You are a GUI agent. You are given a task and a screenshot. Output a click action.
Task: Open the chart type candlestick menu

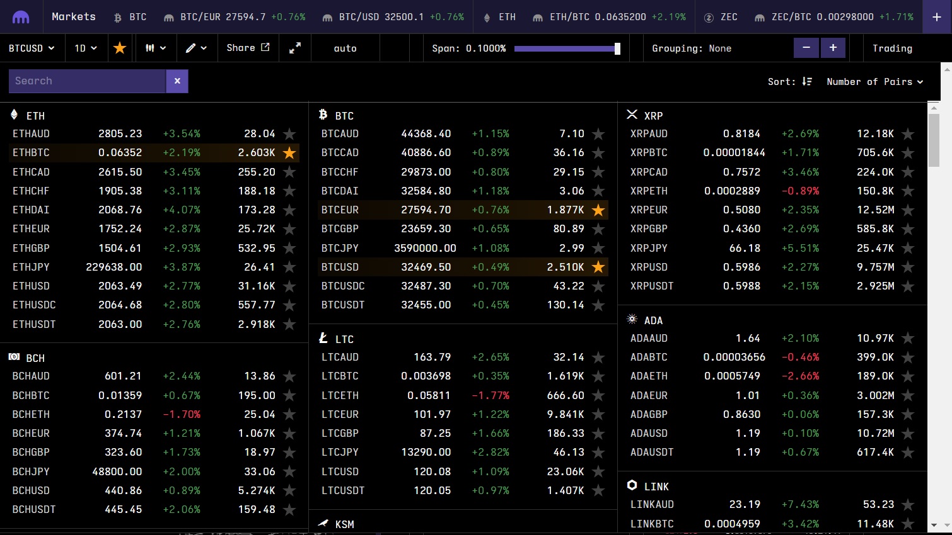pyautogui.click(x=156, y=48)
